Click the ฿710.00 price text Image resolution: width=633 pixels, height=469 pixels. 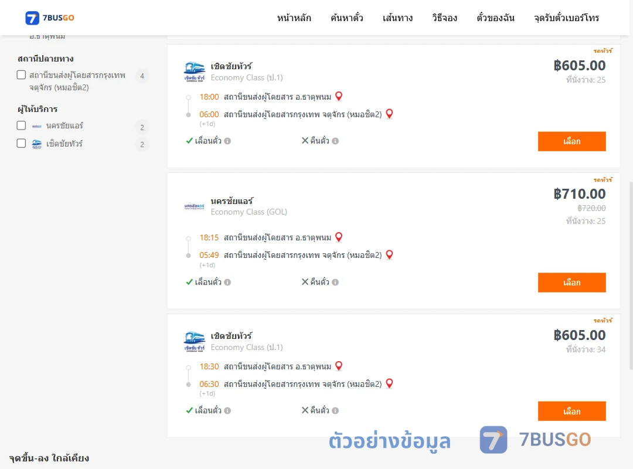tap(579, 194)
